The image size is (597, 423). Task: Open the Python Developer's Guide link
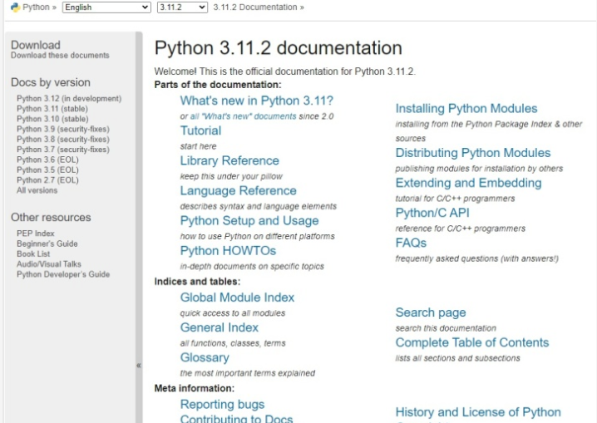pyautogui.click(x=63, y=274)
